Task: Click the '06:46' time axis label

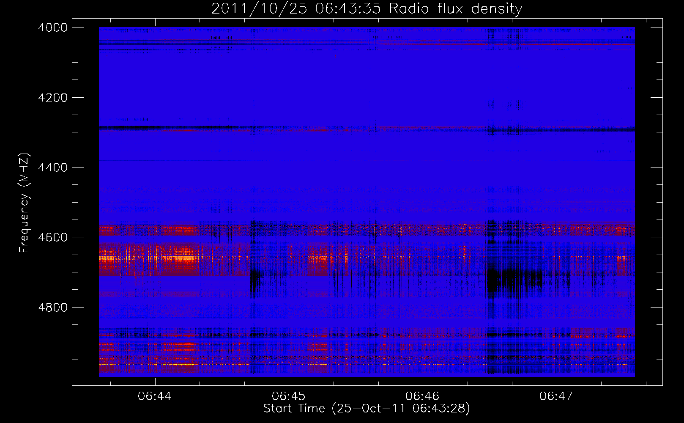Action: point(422,396)
